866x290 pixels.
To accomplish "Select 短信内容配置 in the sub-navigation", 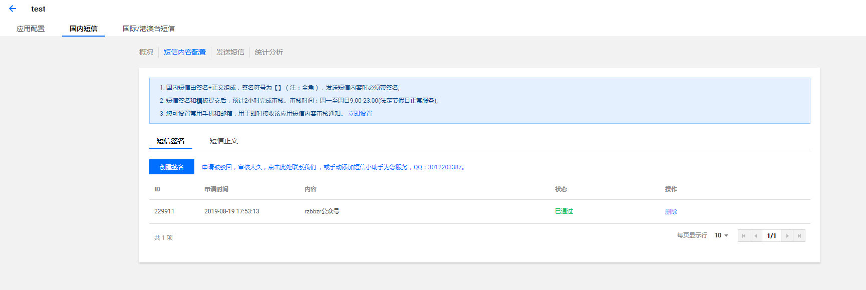I will pyautogui.click(x=185, y=52).
